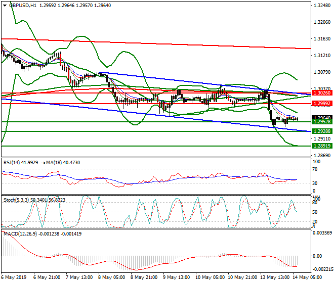Viewport: 334px width, 283px height.
Task: Click the RSI(14) 41.9929 indicator label
Action: (x=21, y=163)
